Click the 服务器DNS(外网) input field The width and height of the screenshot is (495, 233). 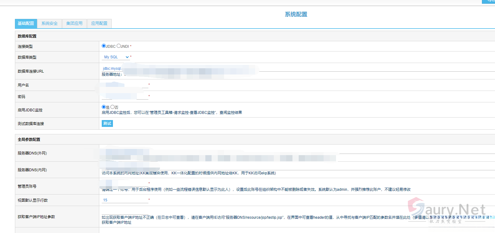[298, 151]
